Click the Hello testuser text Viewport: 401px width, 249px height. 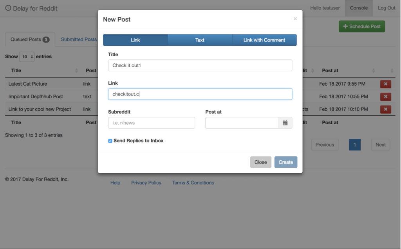tap(325, 8)
